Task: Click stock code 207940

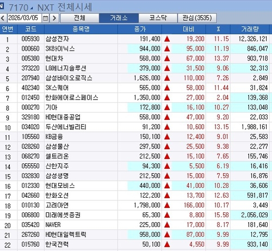Action: pos(30,78)
